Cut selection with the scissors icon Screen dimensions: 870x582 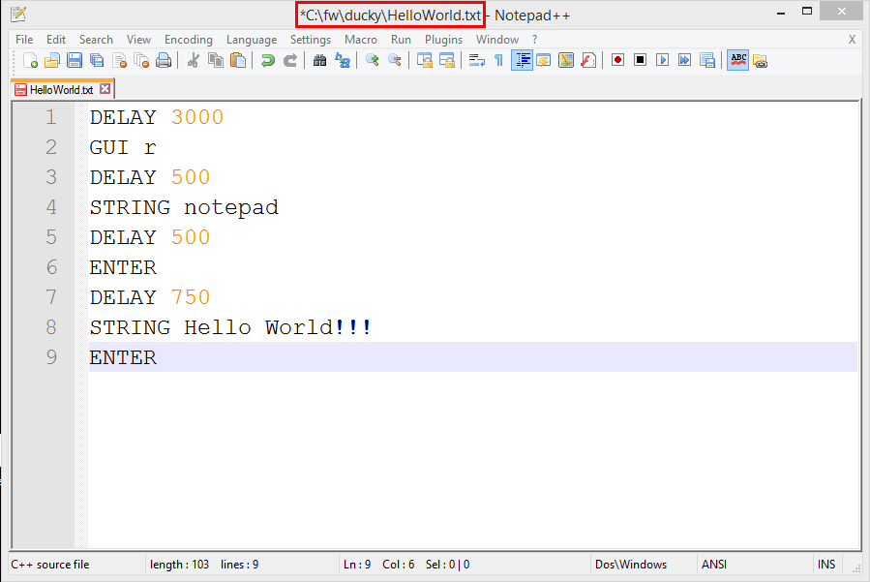(x=194, y=60)
